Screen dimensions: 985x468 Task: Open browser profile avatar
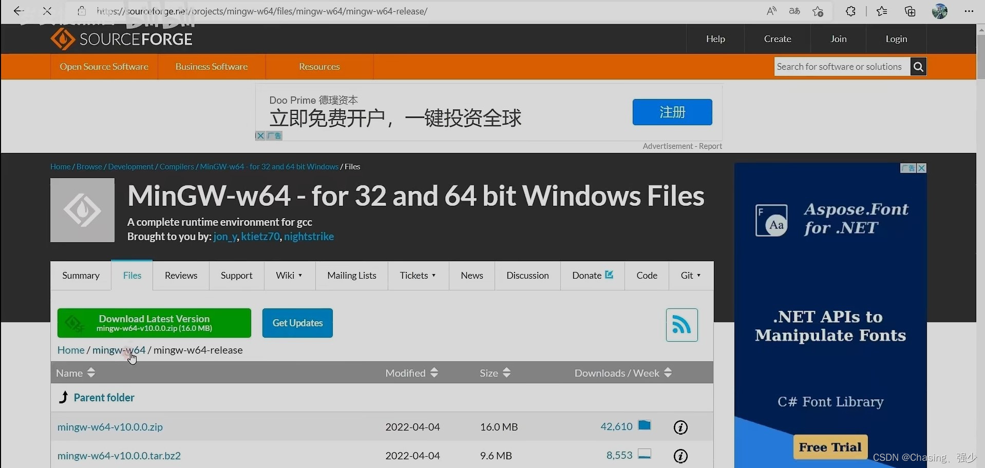tap(940, 11)
